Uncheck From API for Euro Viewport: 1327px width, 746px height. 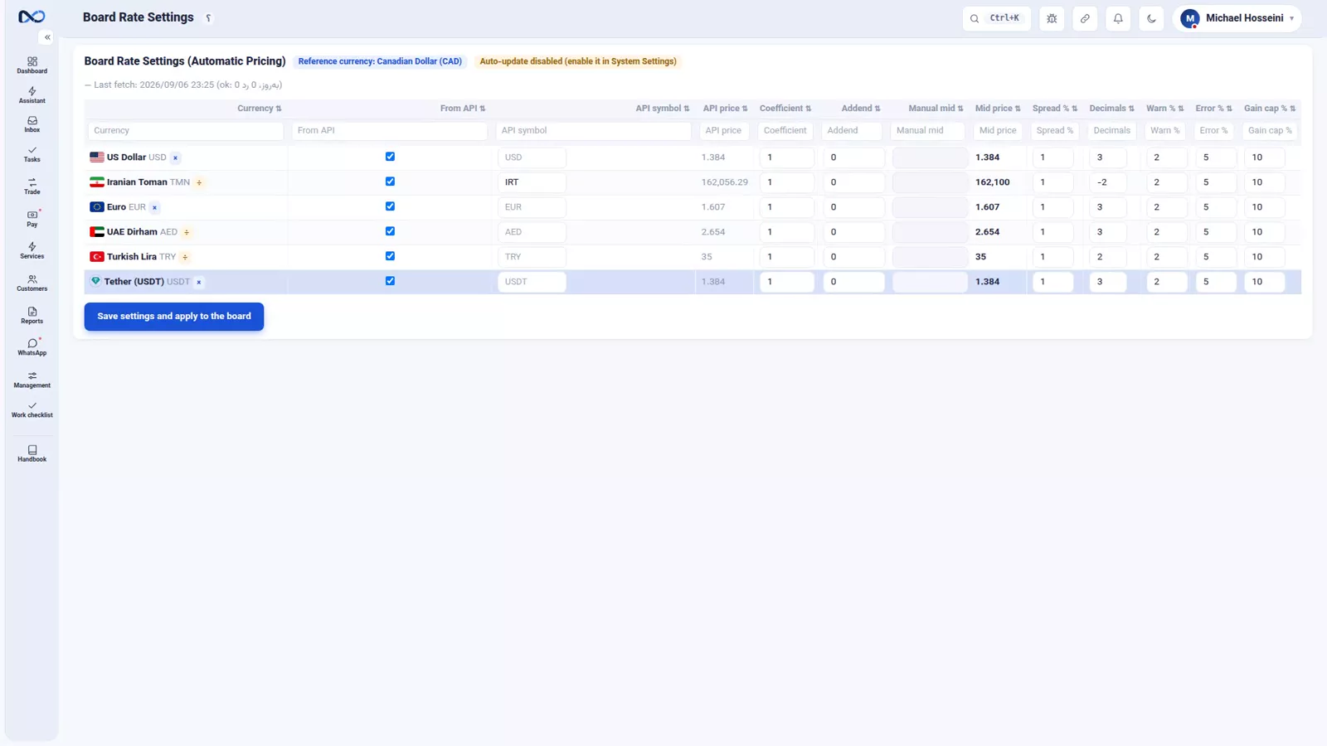[390, 206]
